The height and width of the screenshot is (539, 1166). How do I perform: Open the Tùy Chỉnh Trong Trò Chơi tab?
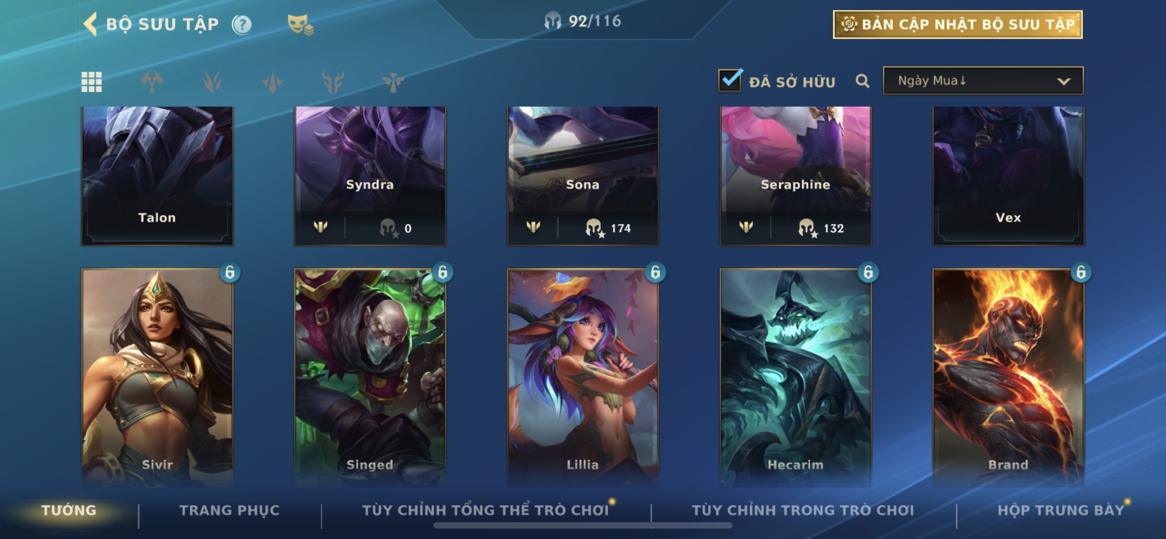pyautogui.click(x=803, y=510)
